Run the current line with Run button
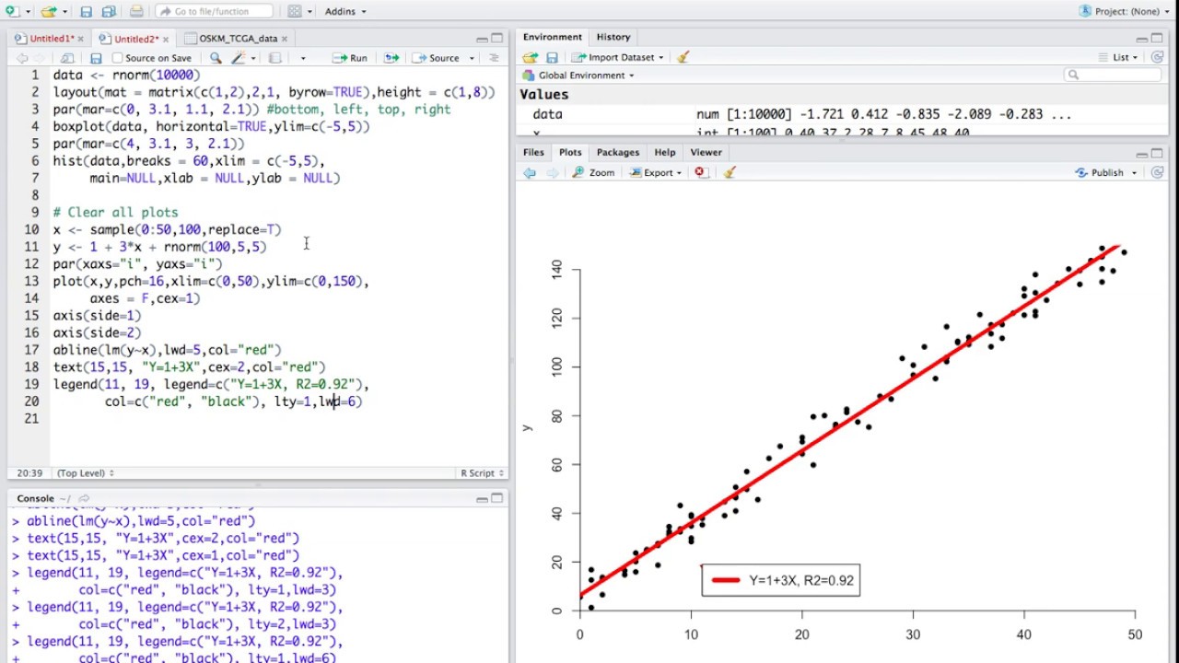 [x=350, y=58]
